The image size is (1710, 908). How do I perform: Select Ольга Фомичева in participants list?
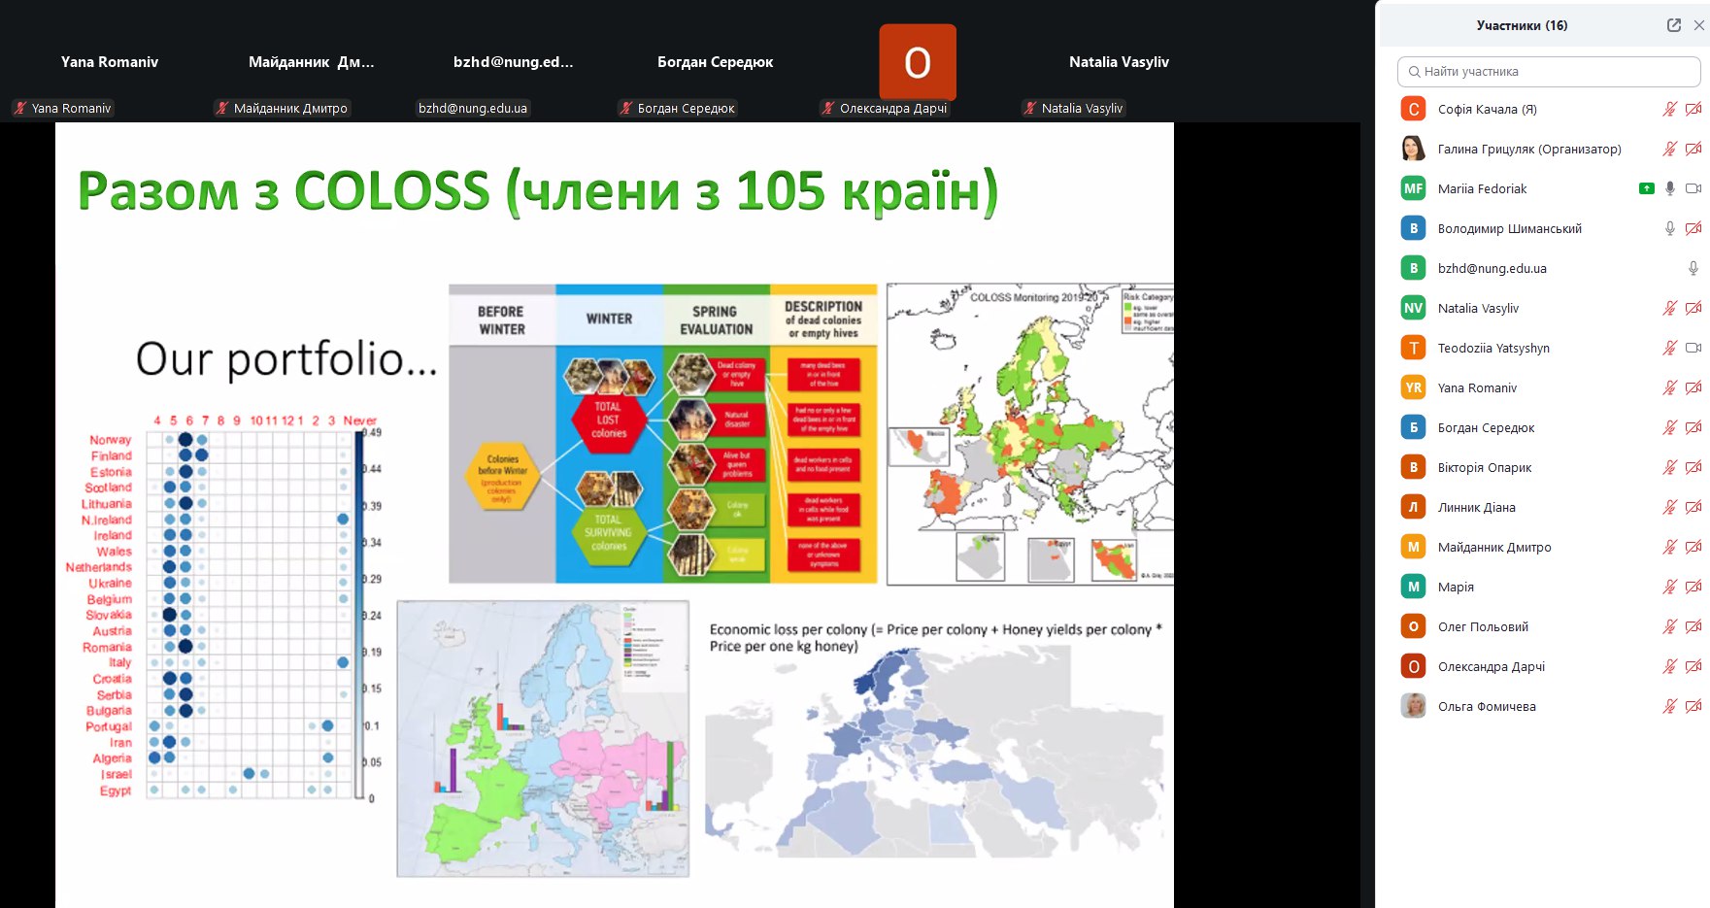[1486, 706]
